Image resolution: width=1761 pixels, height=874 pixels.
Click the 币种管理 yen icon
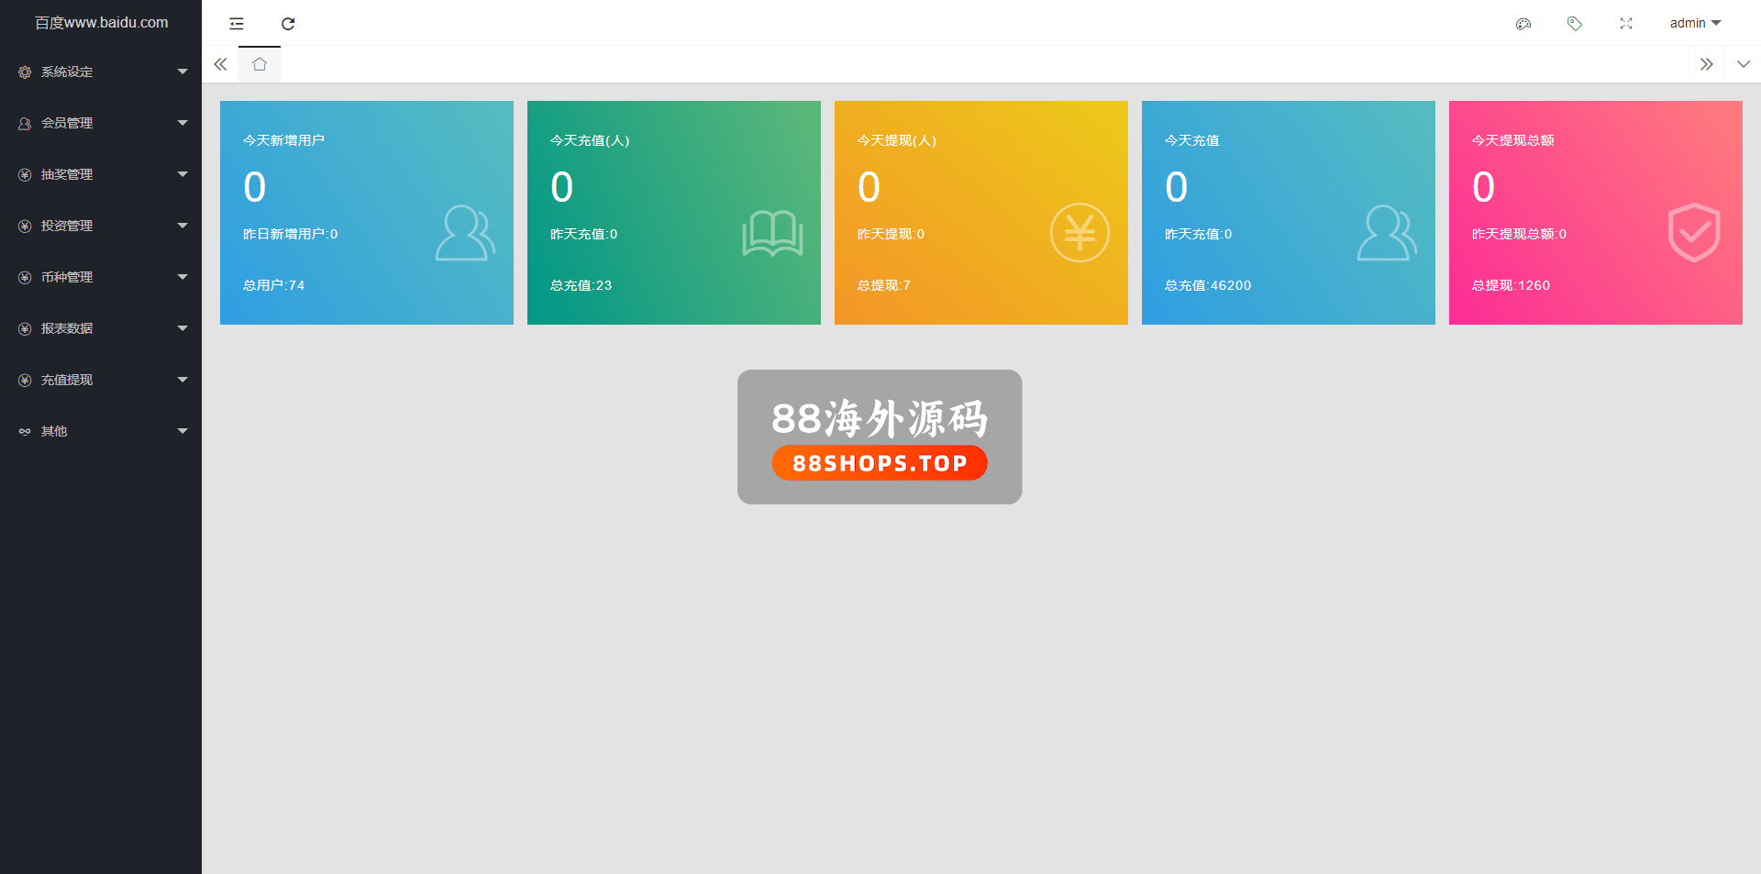[x=25, y=277]
